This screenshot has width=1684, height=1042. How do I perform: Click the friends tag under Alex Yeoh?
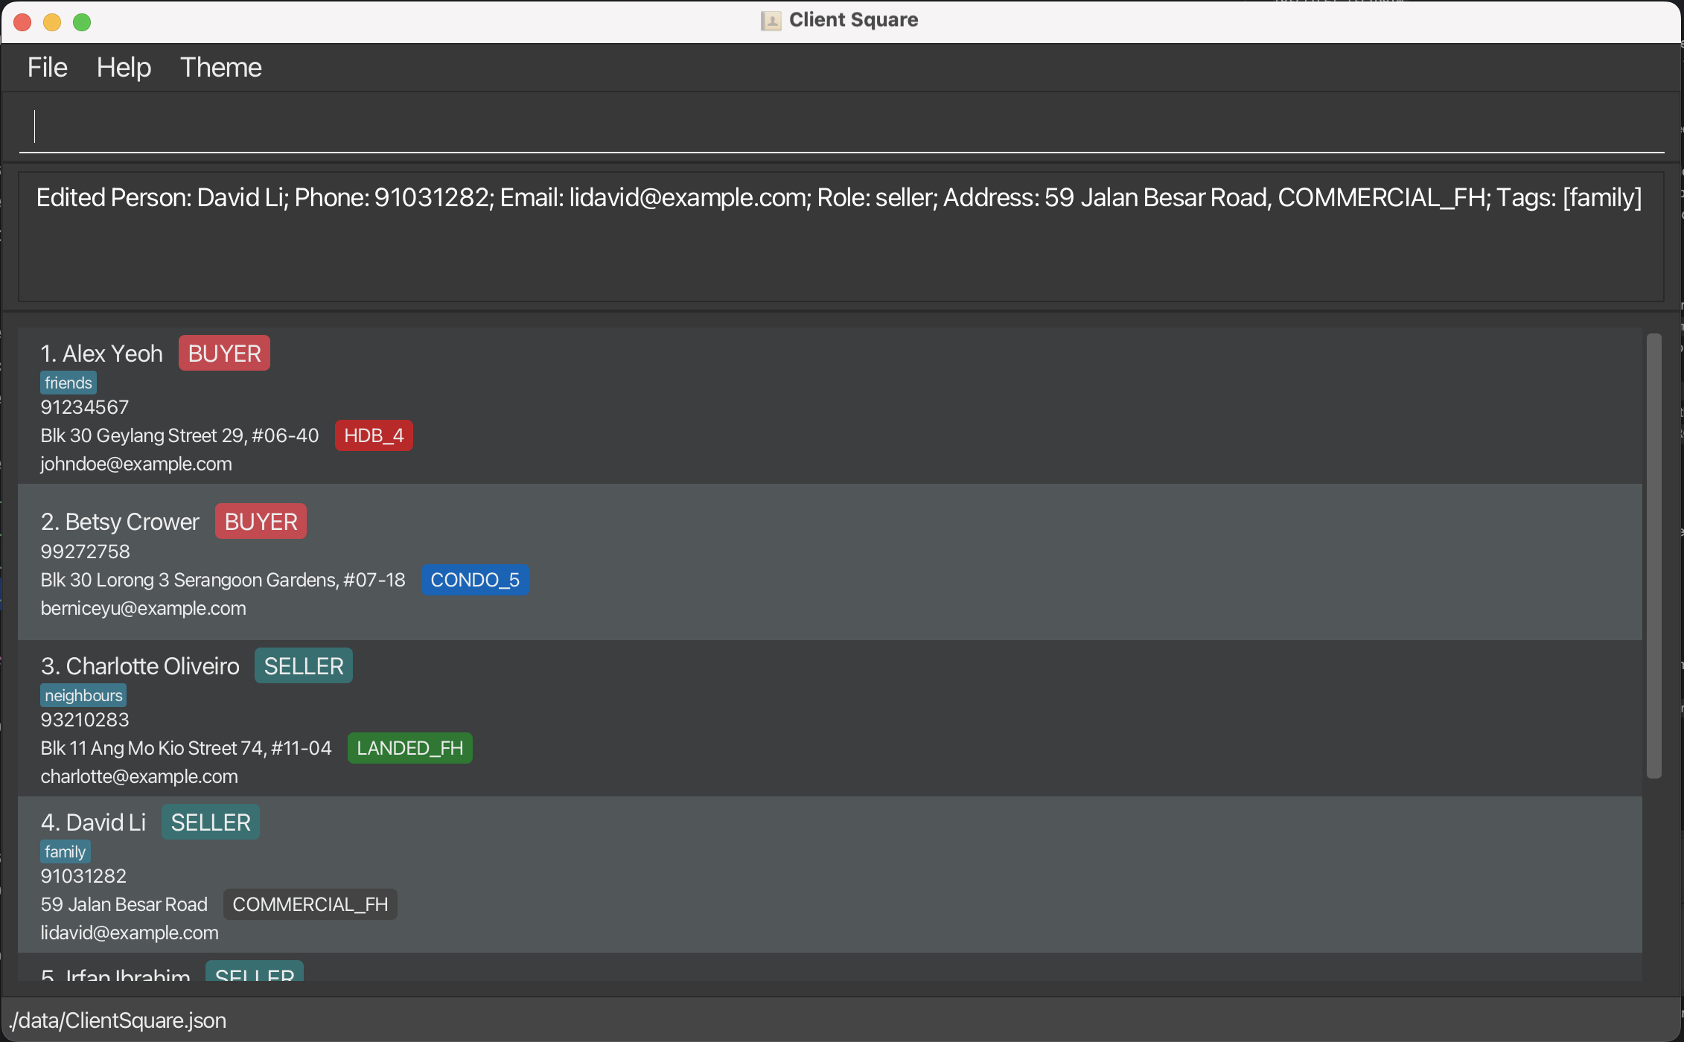pyautogui.click(x=68, y=383)
